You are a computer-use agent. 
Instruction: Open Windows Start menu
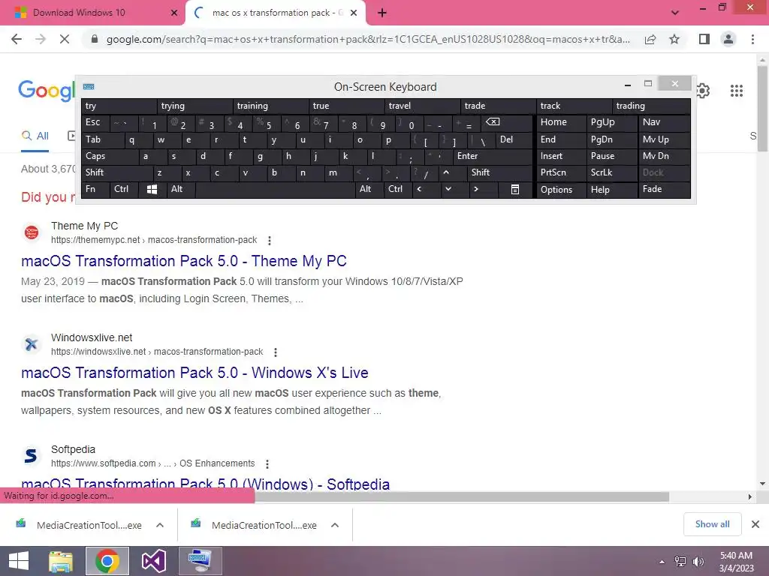[x=19, y=561]
